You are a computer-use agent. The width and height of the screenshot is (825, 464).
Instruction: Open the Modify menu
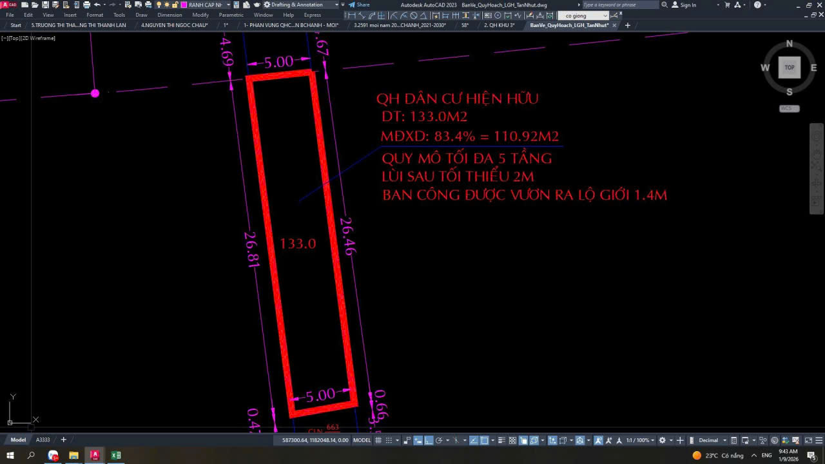[200, 14]
